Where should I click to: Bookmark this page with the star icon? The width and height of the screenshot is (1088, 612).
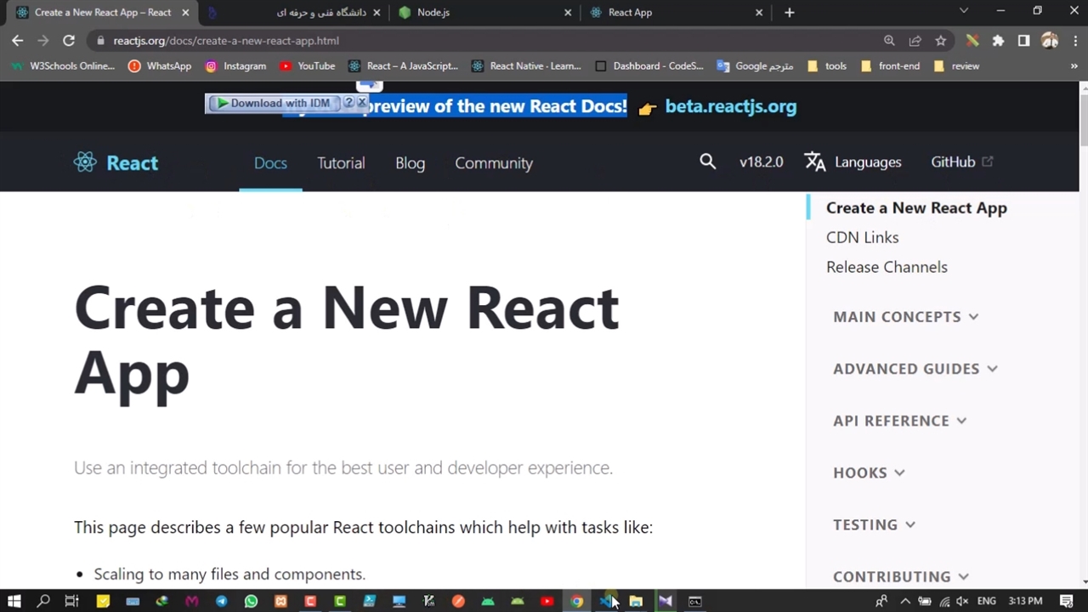[x=940, y=41]
